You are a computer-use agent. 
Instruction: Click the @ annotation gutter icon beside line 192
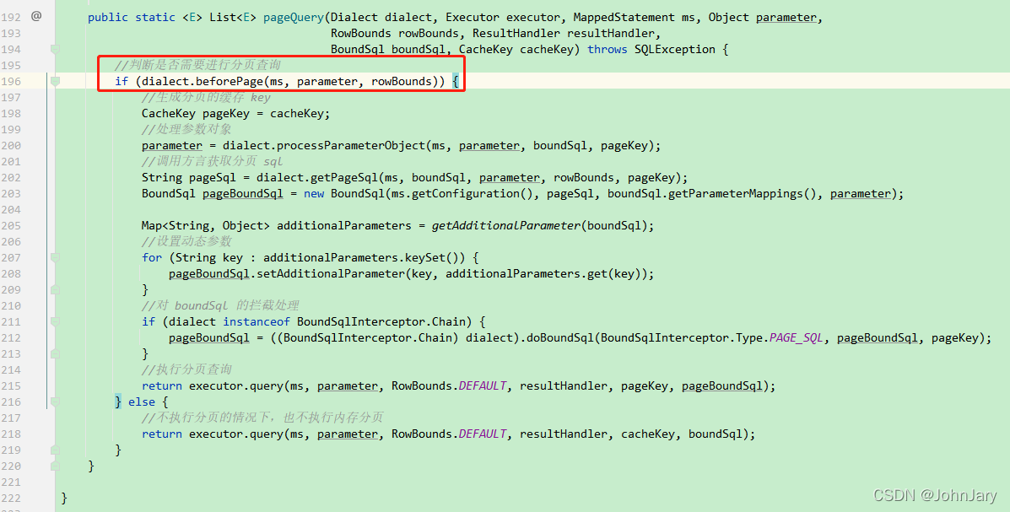point(34,17)
